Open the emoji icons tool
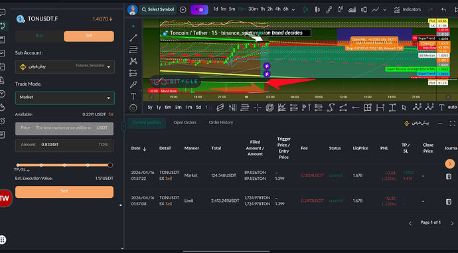The width and height of the screenshot is (458, 253). (133, 108)
